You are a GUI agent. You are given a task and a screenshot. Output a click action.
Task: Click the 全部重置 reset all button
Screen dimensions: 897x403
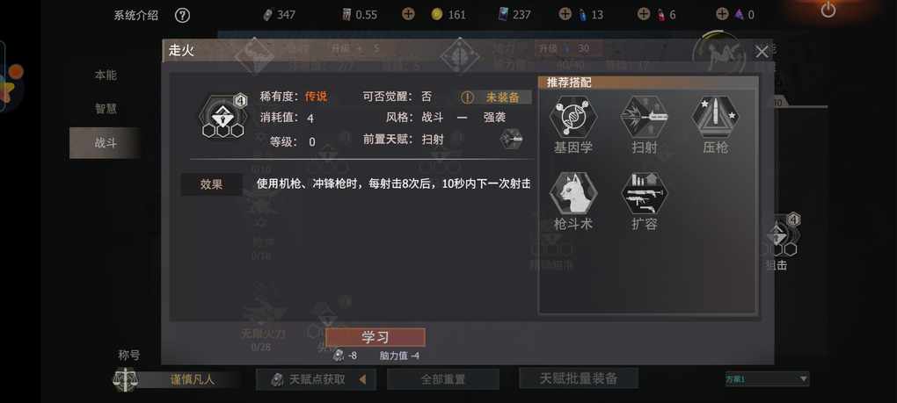(442, 379)
